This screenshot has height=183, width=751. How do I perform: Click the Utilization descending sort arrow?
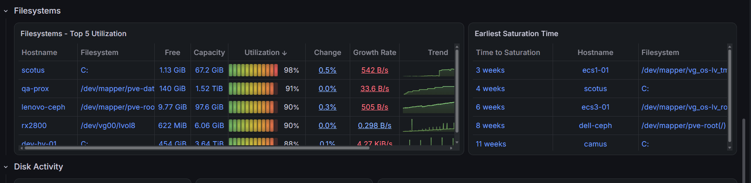point(284,53)
